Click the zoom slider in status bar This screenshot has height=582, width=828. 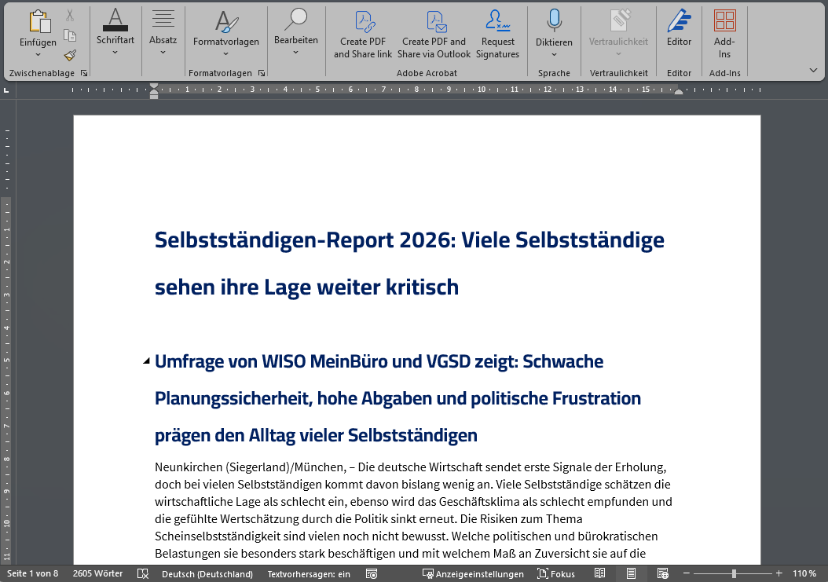[x=732, y=574]
